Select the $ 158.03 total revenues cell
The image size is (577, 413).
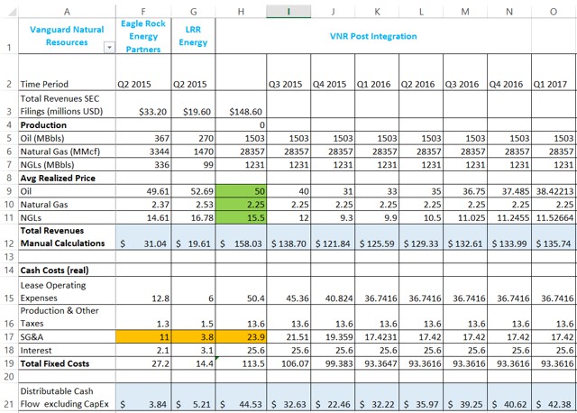coord(241,237)
